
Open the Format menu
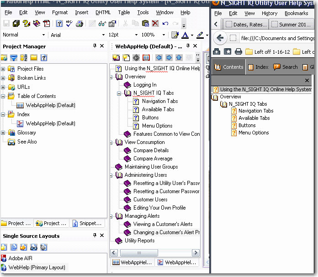[x=59, y=13]
